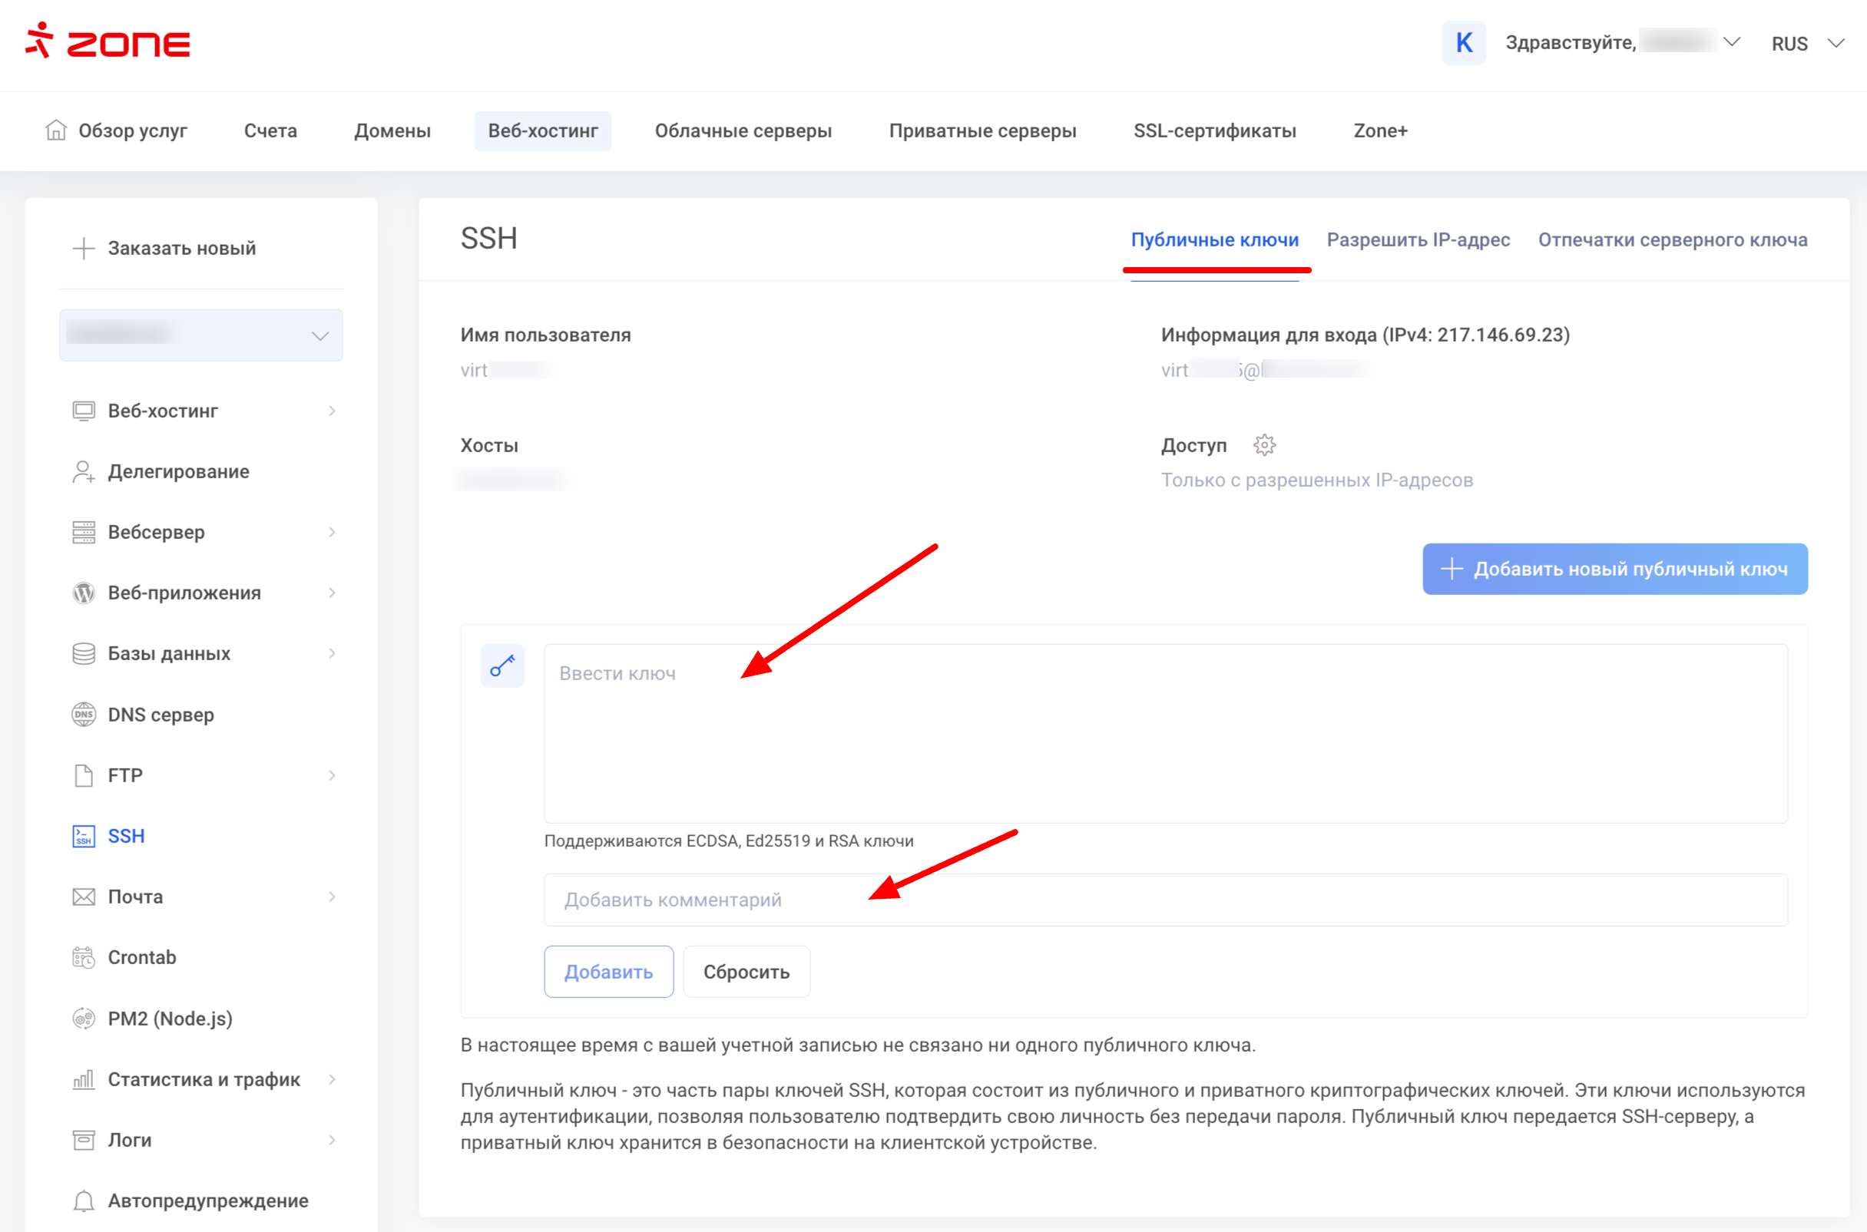Image resolution: width=1867 pixels, height=1232 pixels.
Task: Open DNS сервер section
Action: (161, 714)
